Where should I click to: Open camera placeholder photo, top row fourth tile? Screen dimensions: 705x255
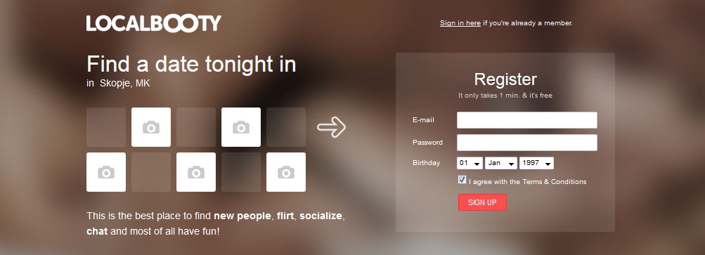tap(241, 127)
